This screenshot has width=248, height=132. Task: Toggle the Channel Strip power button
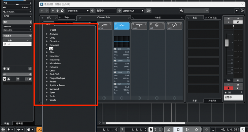[x=80, y=18]
